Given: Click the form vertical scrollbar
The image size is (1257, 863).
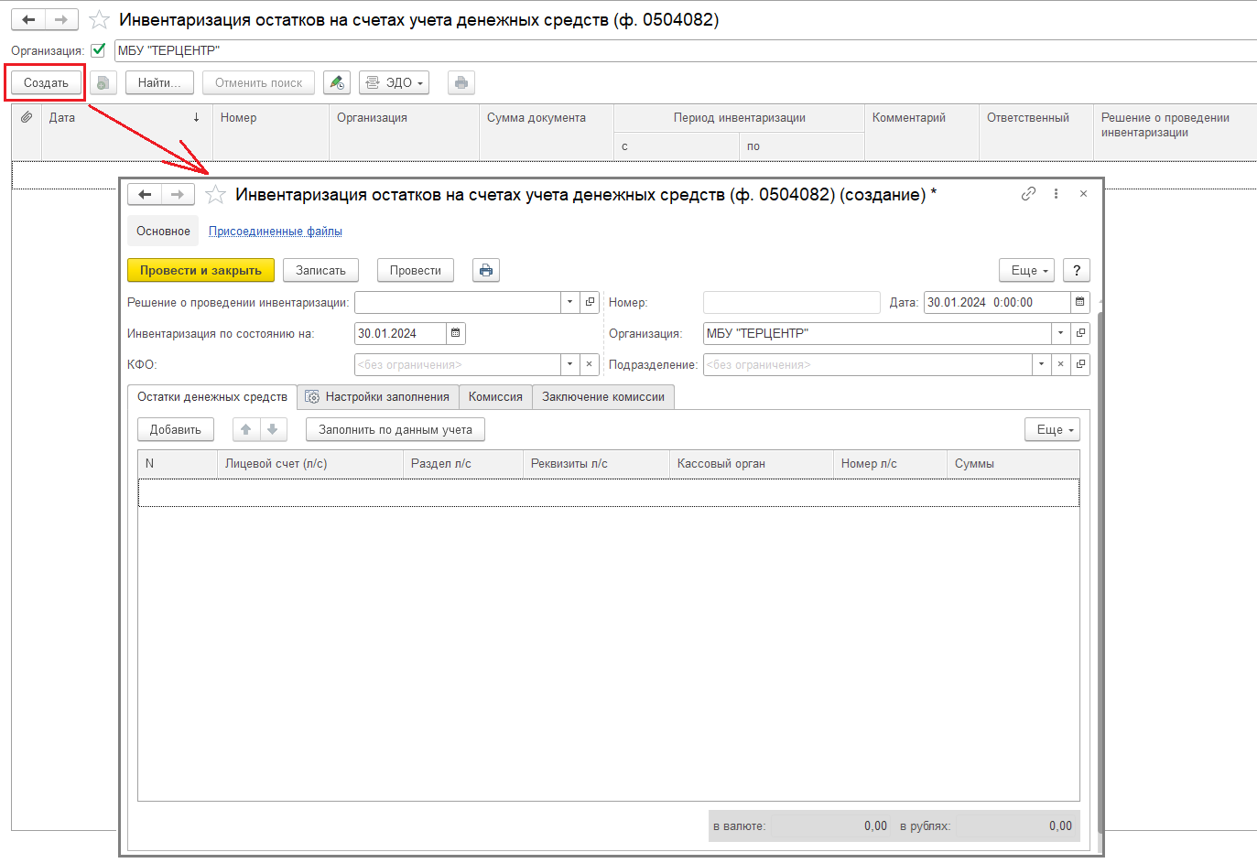Looking at the screenshot, I should pos(1100,572).
